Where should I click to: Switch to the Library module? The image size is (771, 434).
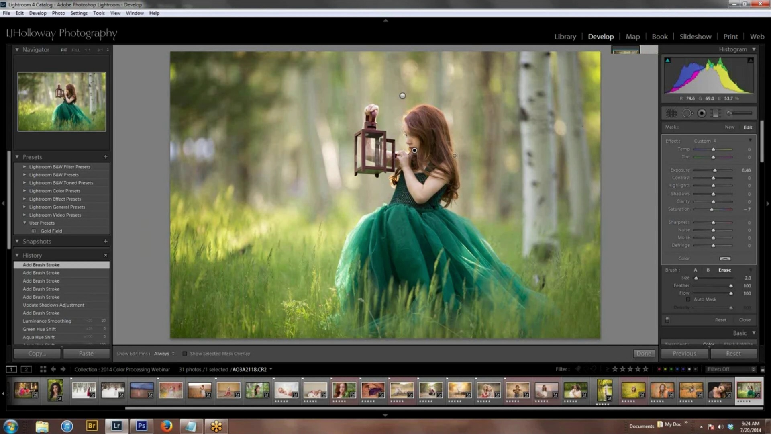pos(565,37)
